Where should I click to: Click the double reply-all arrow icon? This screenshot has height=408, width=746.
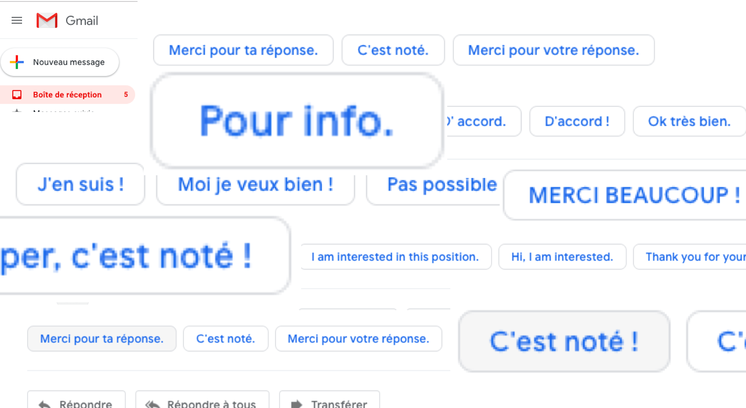click(152, 404)
